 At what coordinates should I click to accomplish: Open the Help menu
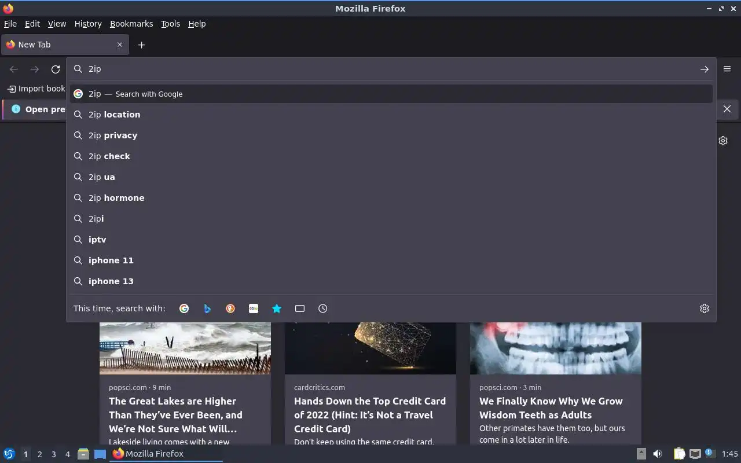point(197,24)
